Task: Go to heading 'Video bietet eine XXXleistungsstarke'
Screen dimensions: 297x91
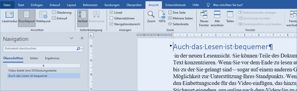Action: coord(44,71)
